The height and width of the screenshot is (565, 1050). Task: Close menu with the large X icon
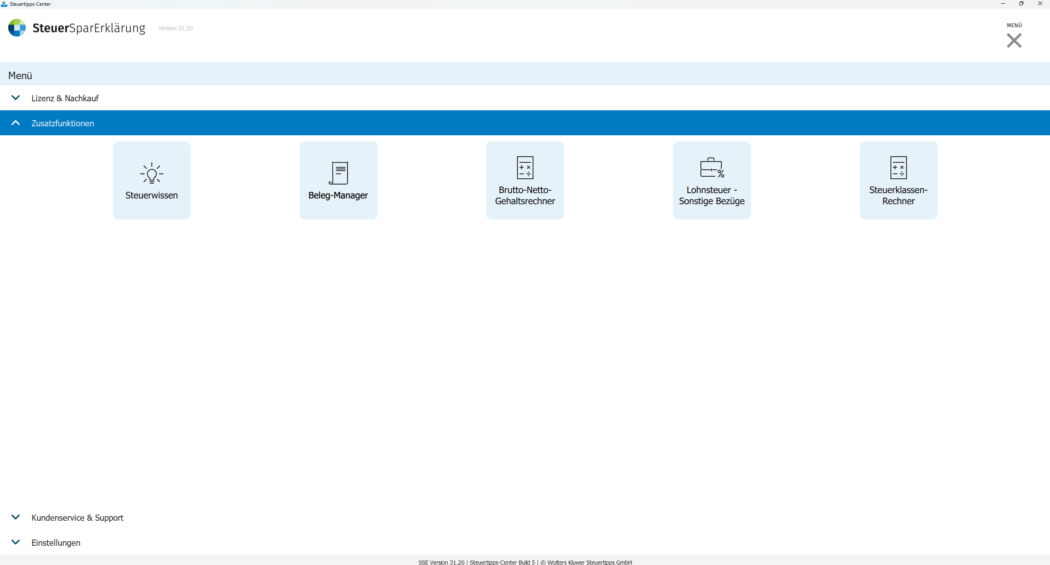(x=1014, y=41)
